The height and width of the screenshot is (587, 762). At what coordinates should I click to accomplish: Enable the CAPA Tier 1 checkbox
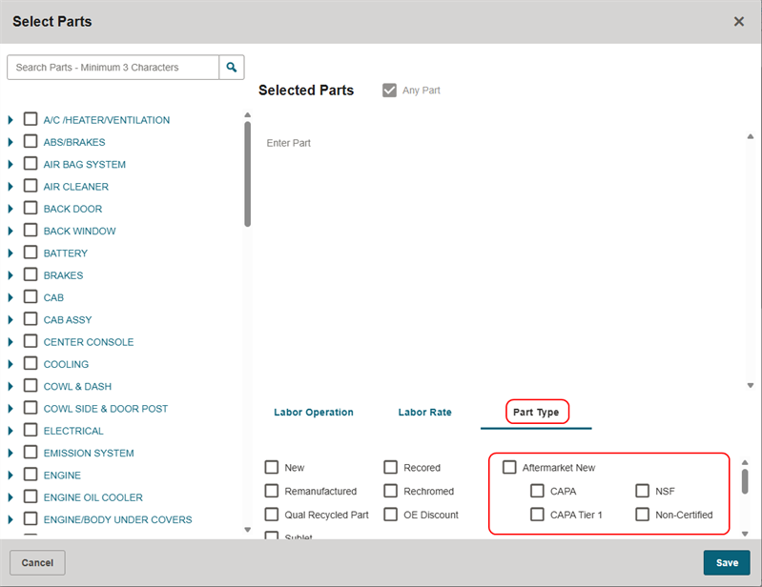[x=537, y=515]
